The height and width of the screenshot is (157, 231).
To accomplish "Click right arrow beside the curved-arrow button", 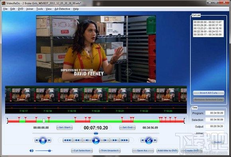I will (155, 140).
